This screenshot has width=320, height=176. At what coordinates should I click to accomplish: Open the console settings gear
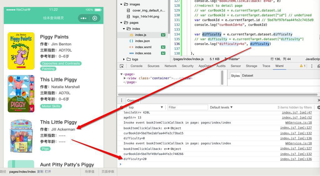318,107
